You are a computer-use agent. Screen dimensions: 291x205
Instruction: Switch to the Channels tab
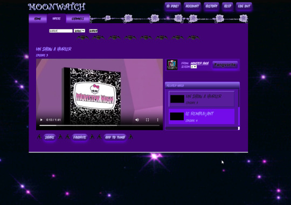coord(78,19)
